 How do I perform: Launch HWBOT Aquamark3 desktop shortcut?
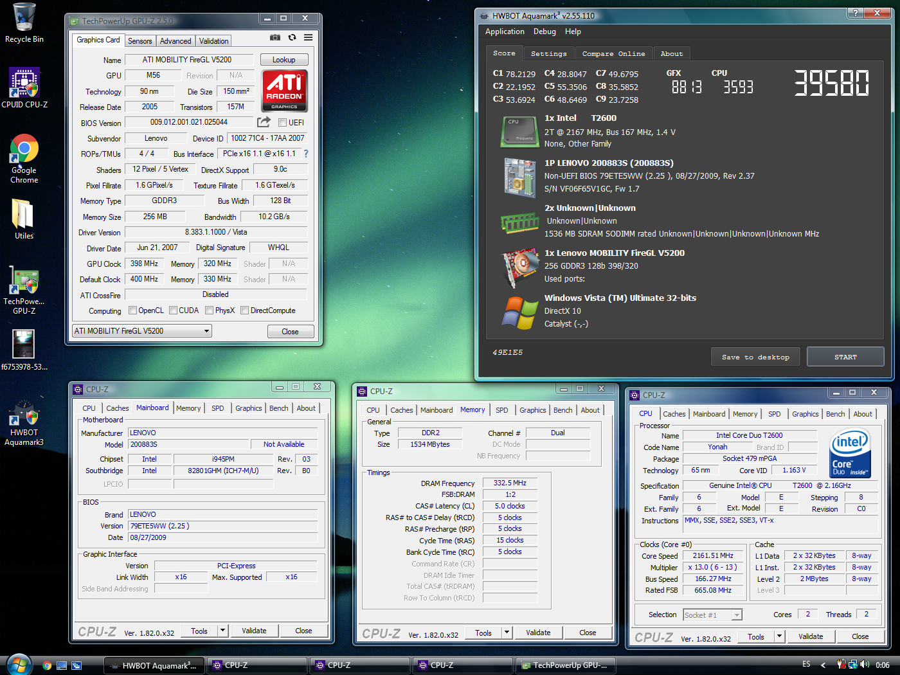(x=24, y=422)
